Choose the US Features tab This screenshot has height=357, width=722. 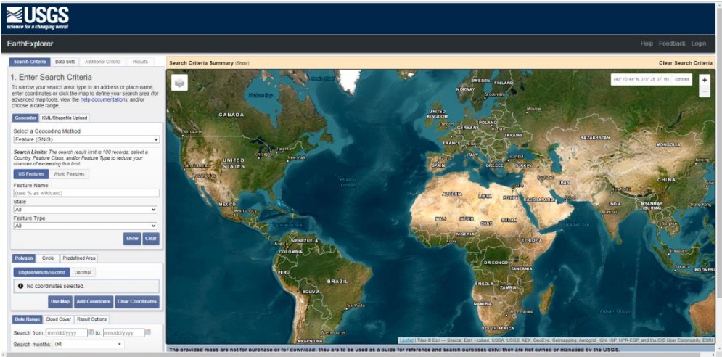pyautogui.click(x=31, y=174)
